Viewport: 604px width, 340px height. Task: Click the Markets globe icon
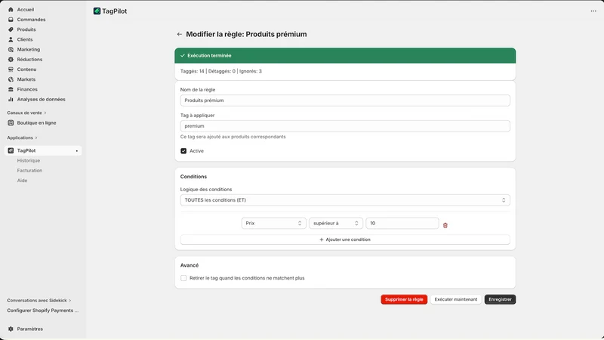[11, 79]
